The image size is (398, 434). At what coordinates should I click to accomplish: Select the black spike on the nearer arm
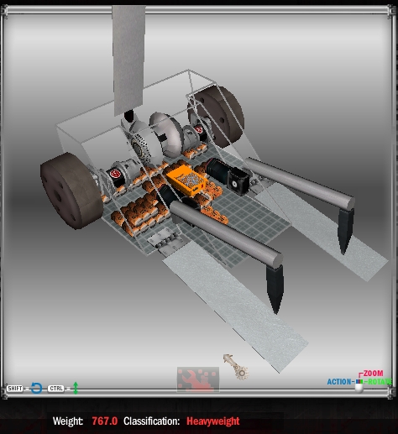coord(275,288)
